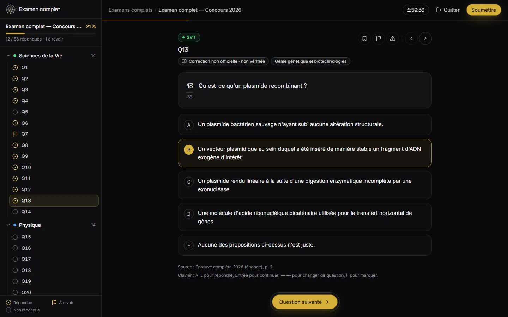Screen dimensions: 508x317
Task: Open question Q3 in sidebar
Action: (54, 89)
